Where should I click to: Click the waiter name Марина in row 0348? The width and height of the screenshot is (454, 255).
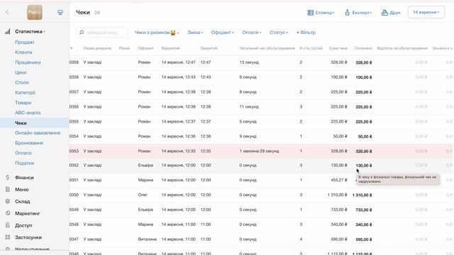(x=145, y=225)
